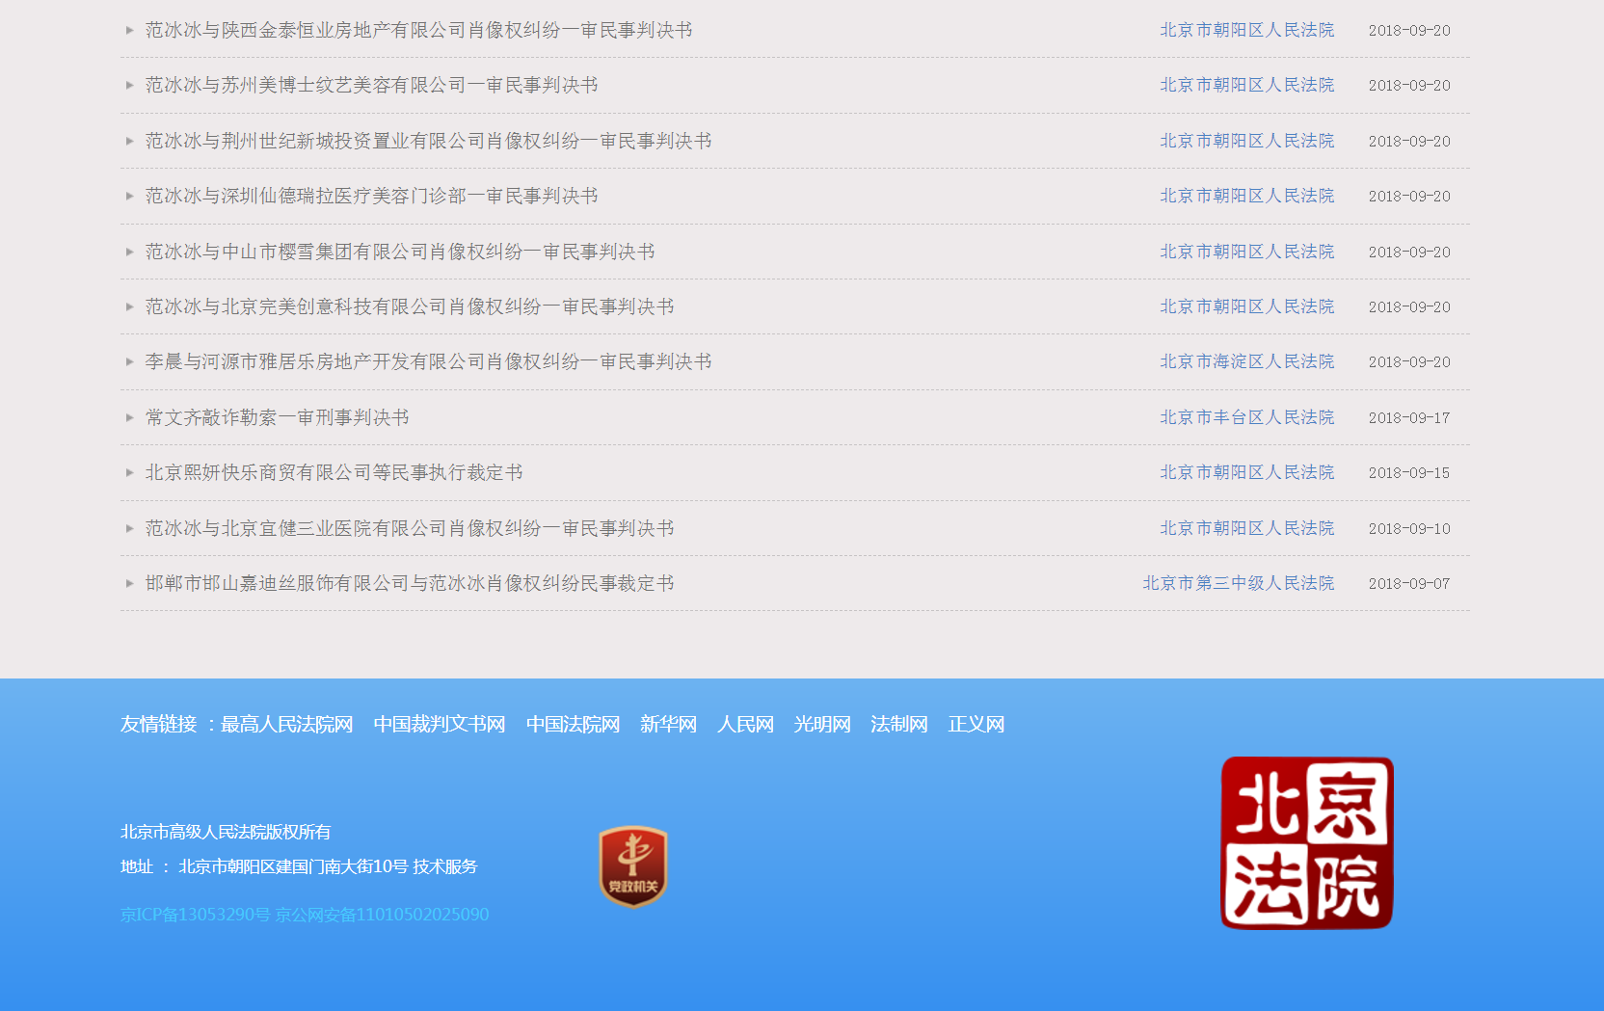Click arrow bullet beside 李晨与河源市雅居乐 case
Screen dimensions: 1604x1011
(x=129, y=361)
